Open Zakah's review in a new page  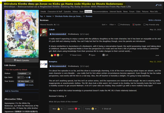[x=91, y=55]
